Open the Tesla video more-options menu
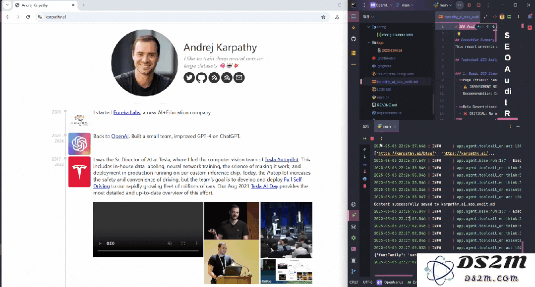This screenshot has width=535, height=287. coord(196,243)
